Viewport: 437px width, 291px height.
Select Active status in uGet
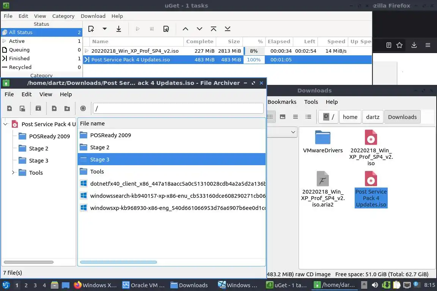pyautogui.click(x=41, y=41)
